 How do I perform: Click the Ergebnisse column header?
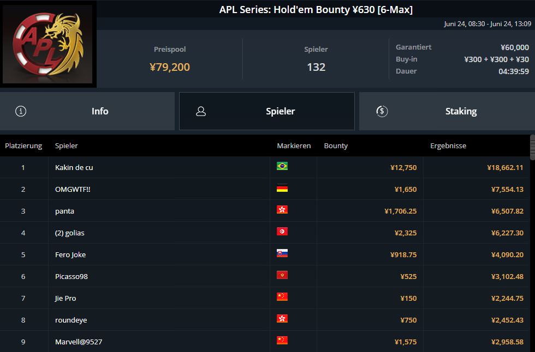448,145
